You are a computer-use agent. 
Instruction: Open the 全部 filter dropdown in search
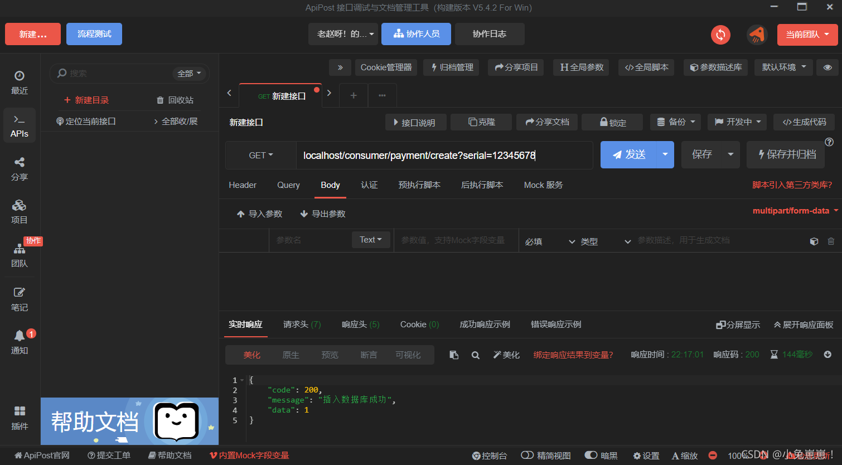point(189,73)
